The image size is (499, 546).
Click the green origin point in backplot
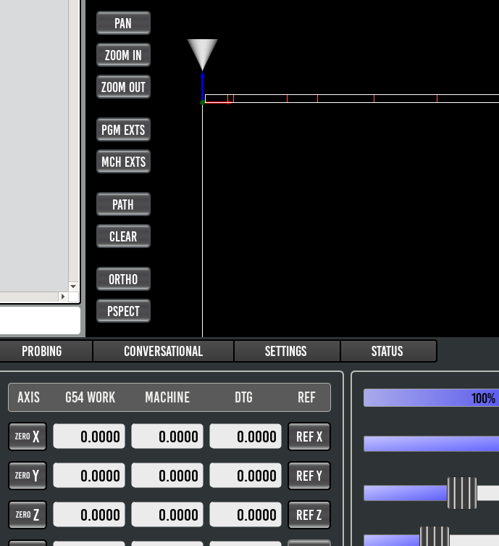click(202, 103)
